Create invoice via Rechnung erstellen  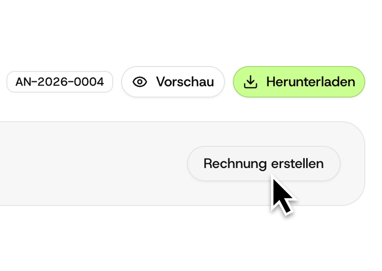[263, 163]
